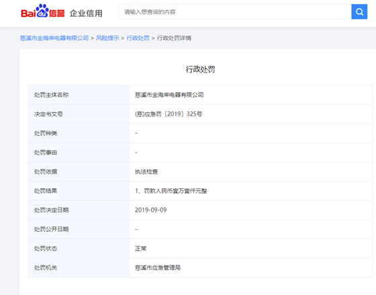The width and height of the screenshot is (376, 295).
Task: Click the 处罚状态 value 正常
Action: [140, 249]
